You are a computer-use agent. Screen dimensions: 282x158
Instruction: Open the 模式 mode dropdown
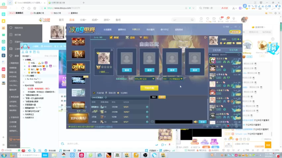click(x=173, y=79)
